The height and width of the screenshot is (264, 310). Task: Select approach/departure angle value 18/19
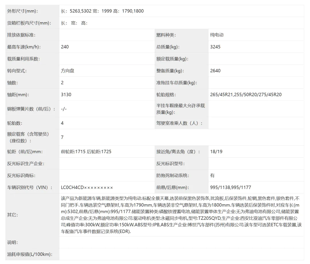[216, 152]
